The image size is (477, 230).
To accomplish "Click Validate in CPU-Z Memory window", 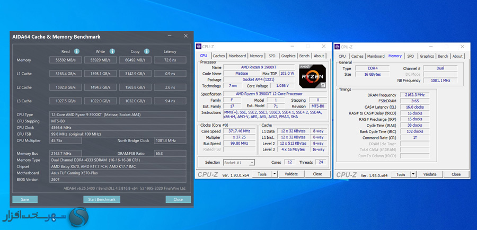I will [x=430, y=174].
